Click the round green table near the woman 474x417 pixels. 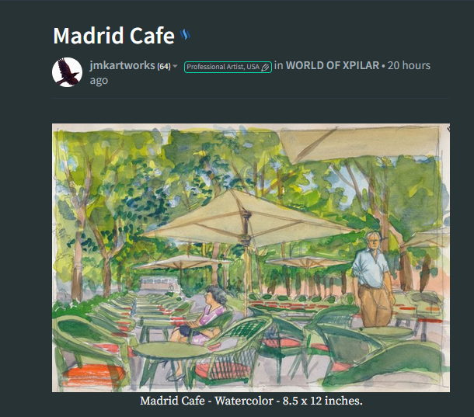click(171, 351)
